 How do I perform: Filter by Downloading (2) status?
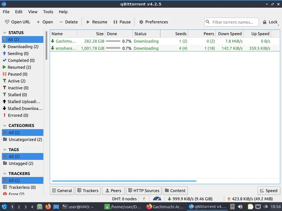click(x=23, y=46)
